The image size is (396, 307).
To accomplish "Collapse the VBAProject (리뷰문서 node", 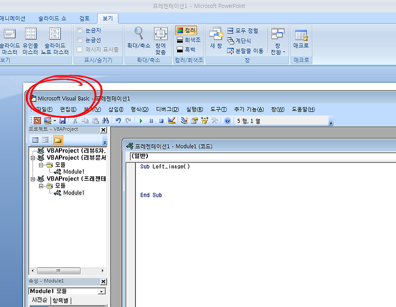I will click(x=33, y=158).
